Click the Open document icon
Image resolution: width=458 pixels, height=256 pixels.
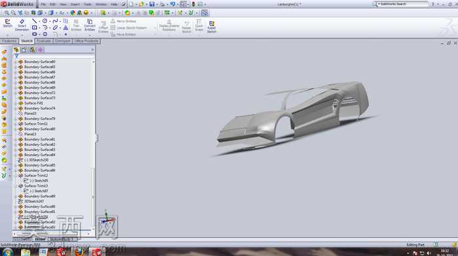pos(141,4)
